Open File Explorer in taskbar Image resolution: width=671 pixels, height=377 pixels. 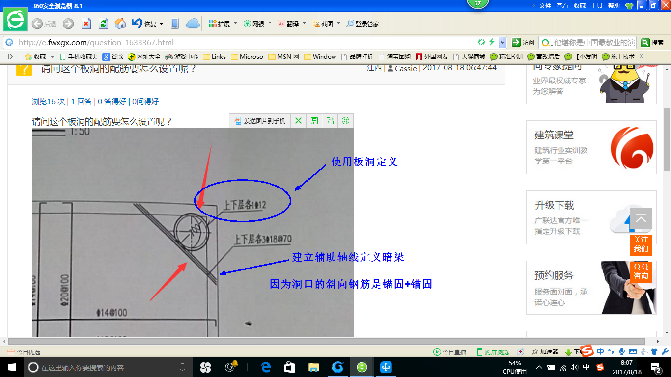[x=313, y=367]
